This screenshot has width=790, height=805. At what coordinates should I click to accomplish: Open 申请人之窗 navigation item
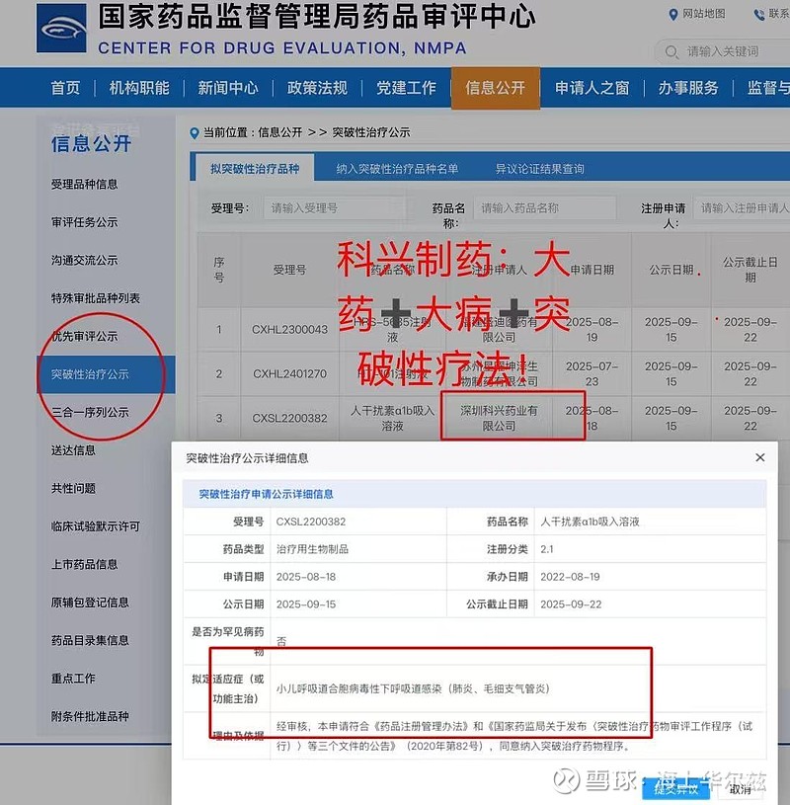592,88
